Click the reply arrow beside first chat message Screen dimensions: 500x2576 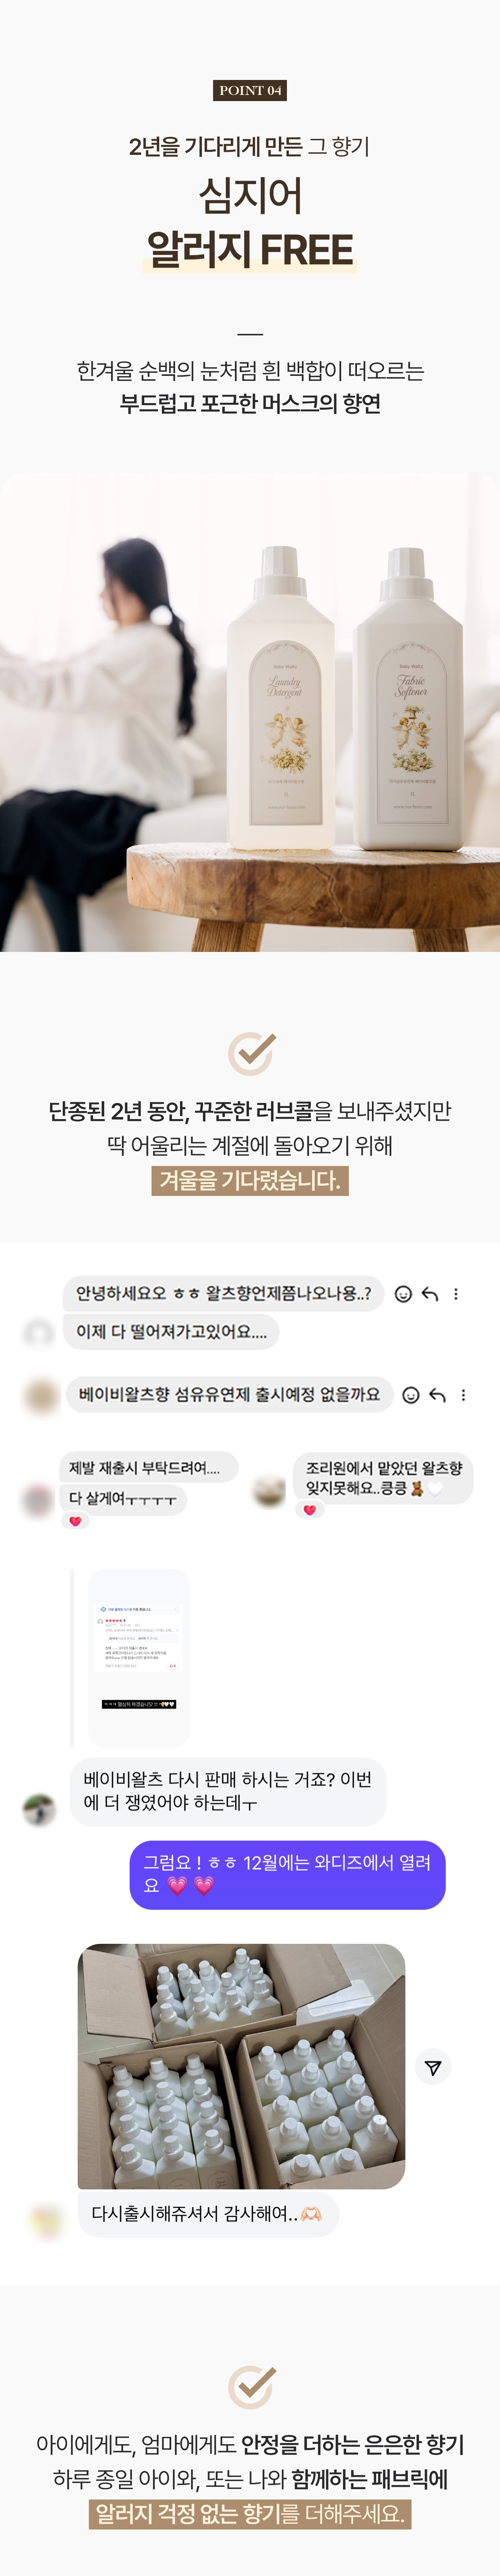click(x=430, y=1294)
